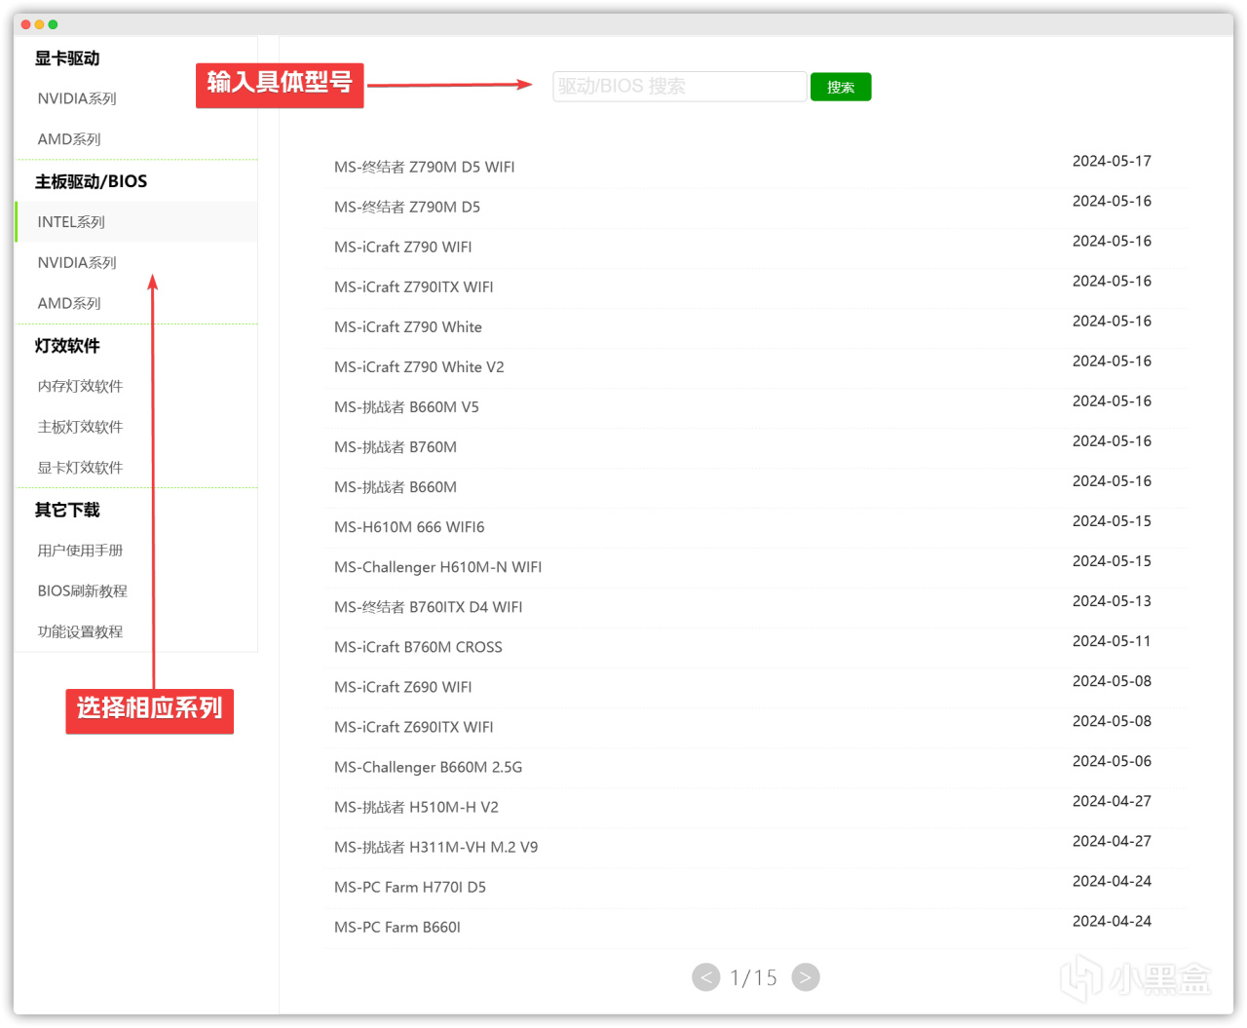Open MS-iCraft Z790 WIFI entry
1247x1028 pixels.
coord(403,247)
